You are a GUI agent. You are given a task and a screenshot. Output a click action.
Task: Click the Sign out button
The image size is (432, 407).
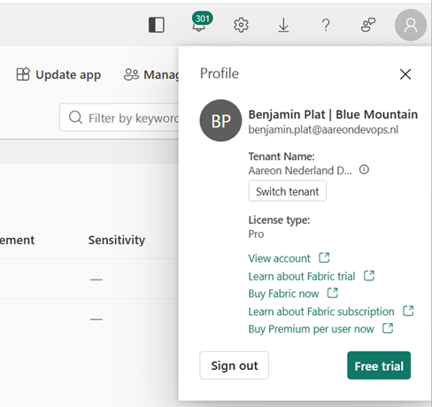click(235, 365)
